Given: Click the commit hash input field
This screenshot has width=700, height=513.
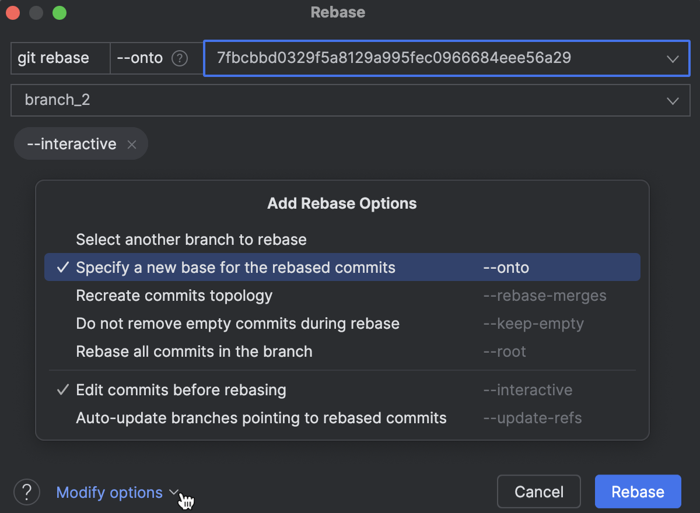Looking at the screenshot, I should tap(408, 58).
